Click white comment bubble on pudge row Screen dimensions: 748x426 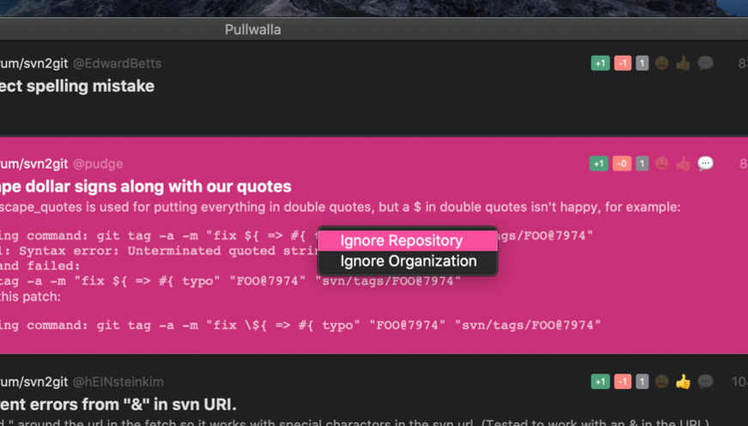706,164
